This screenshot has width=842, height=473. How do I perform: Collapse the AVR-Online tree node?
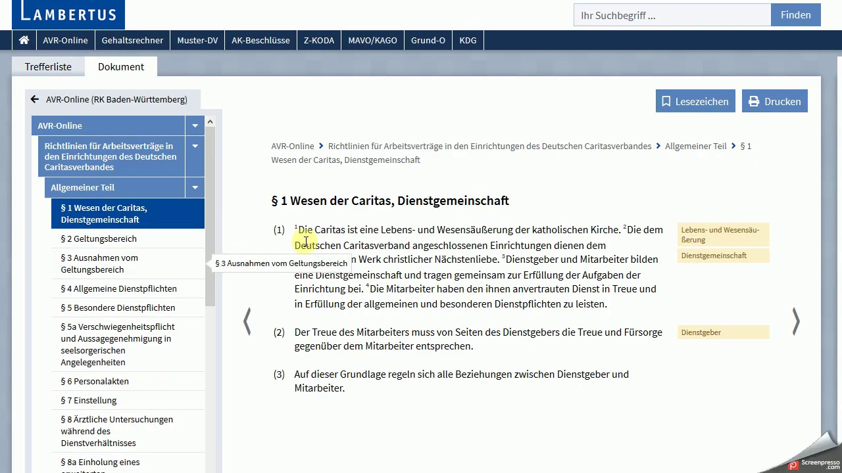pyautogui.click(x=195, y=125)
